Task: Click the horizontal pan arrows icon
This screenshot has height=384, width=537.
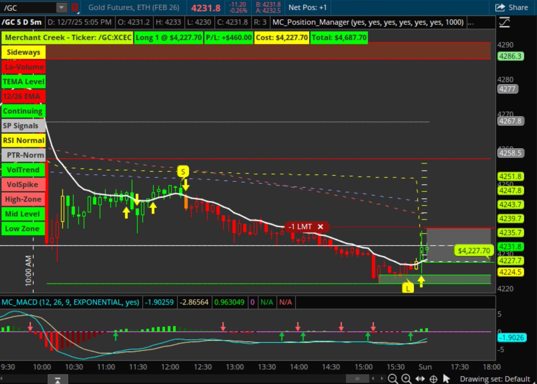Action: tap(420, 379)
